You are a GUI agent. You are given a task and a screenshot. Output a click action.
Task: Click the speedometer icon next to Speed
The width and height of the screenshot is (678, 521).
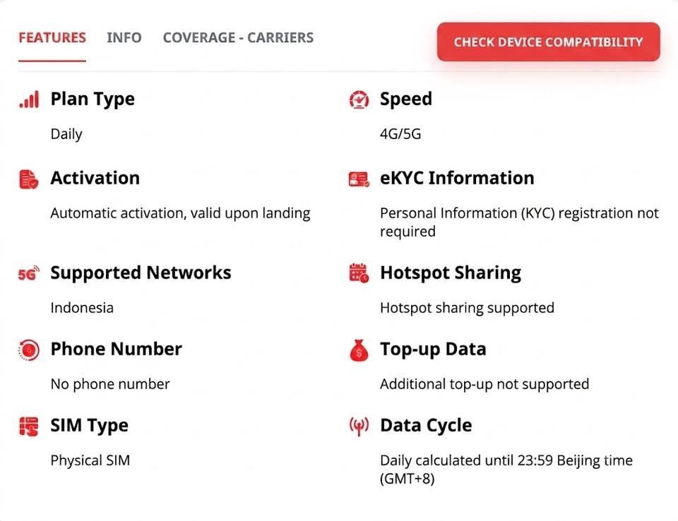(x=359, y=100)
